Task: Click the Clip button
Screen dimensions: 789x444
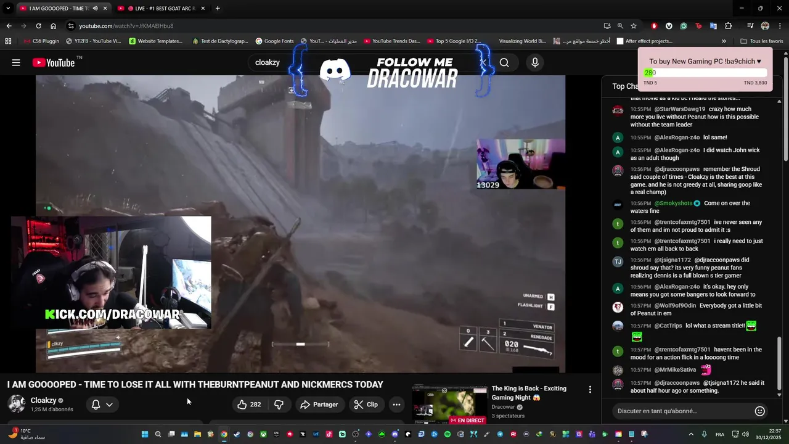Action: point(366,405)
